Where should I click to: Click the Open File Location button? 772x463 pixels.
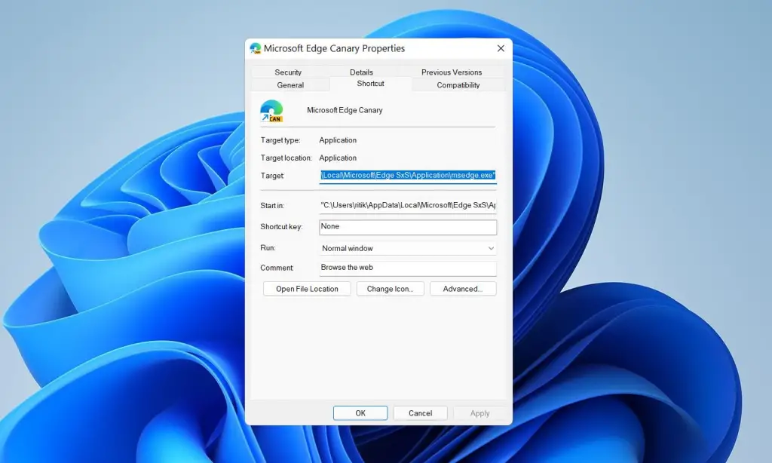pyautogui.click(x=307, y=289)
